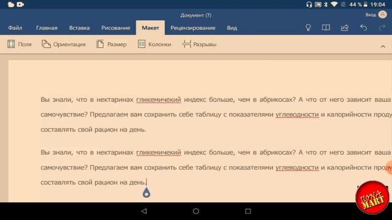Viewport: 392px width, 220px height.
Task: Tap the Android back navigation button
Action: click(x=144, y=211)
